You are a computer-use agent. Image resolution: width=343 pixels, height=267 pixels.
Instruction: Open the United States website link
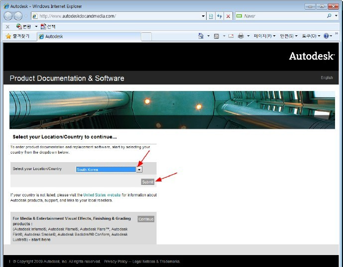(x=102, y=195)
